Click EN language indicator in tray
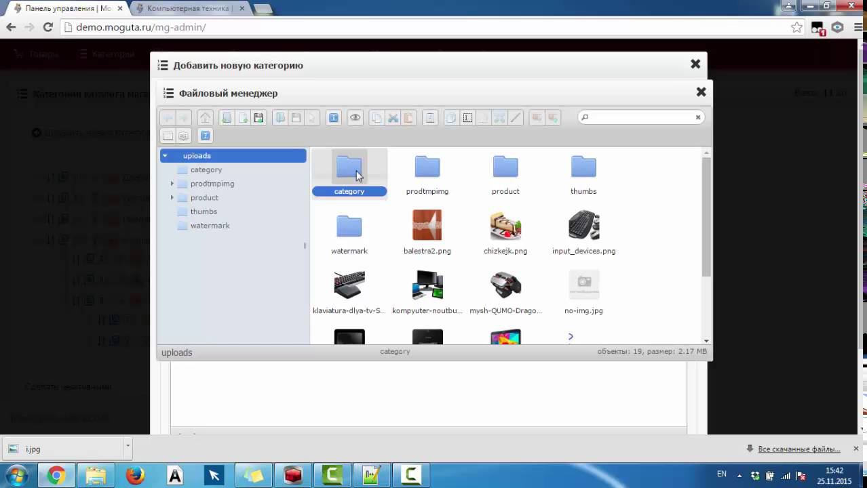867x488 pixels. coord(722,474)
